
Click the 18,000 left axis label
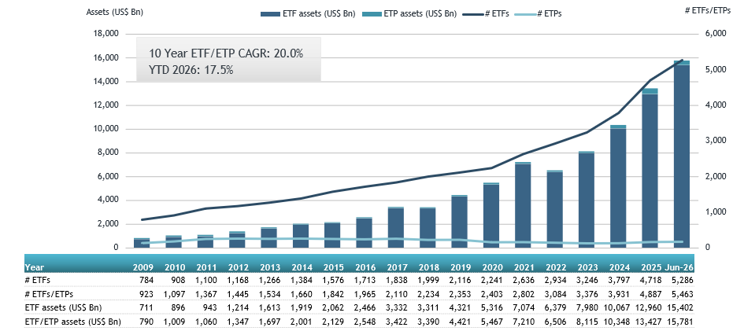click(108, 34)
